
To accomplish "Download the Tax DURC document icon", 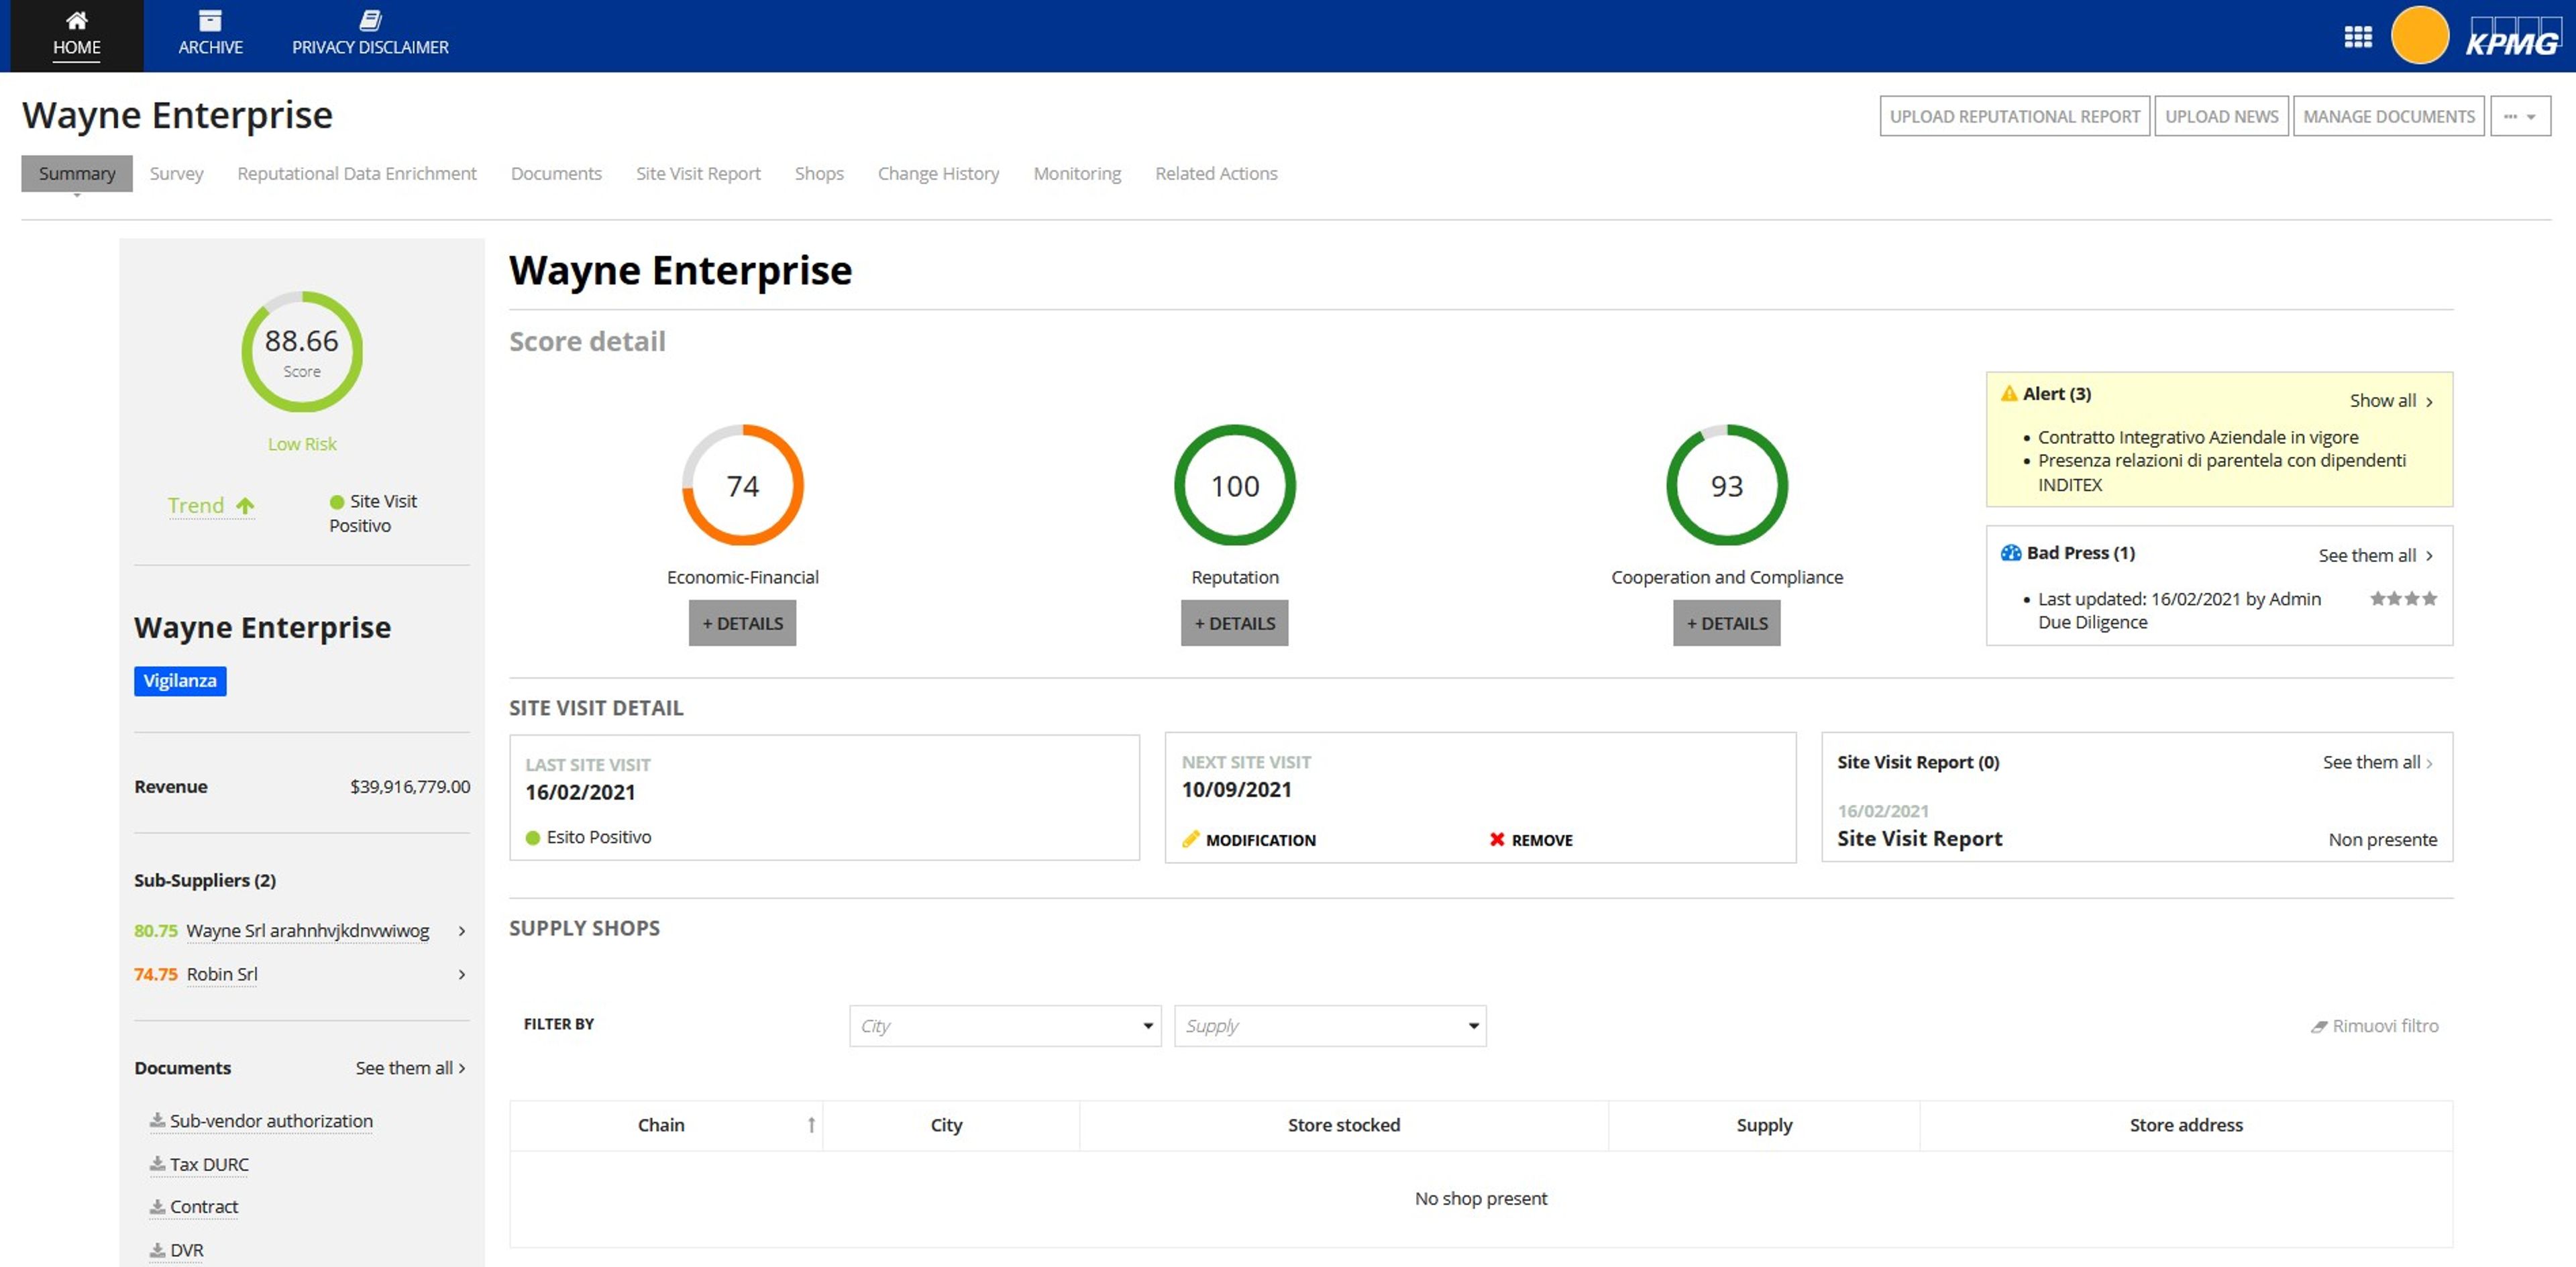I will coord(157,1163).
